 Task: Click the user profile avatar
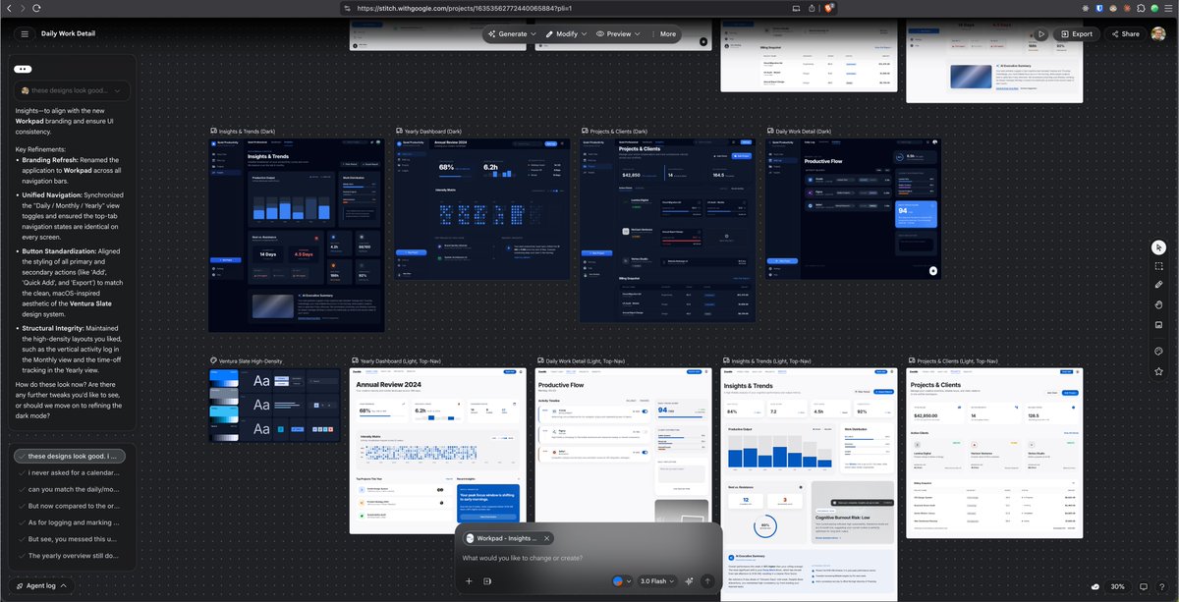1160,33
